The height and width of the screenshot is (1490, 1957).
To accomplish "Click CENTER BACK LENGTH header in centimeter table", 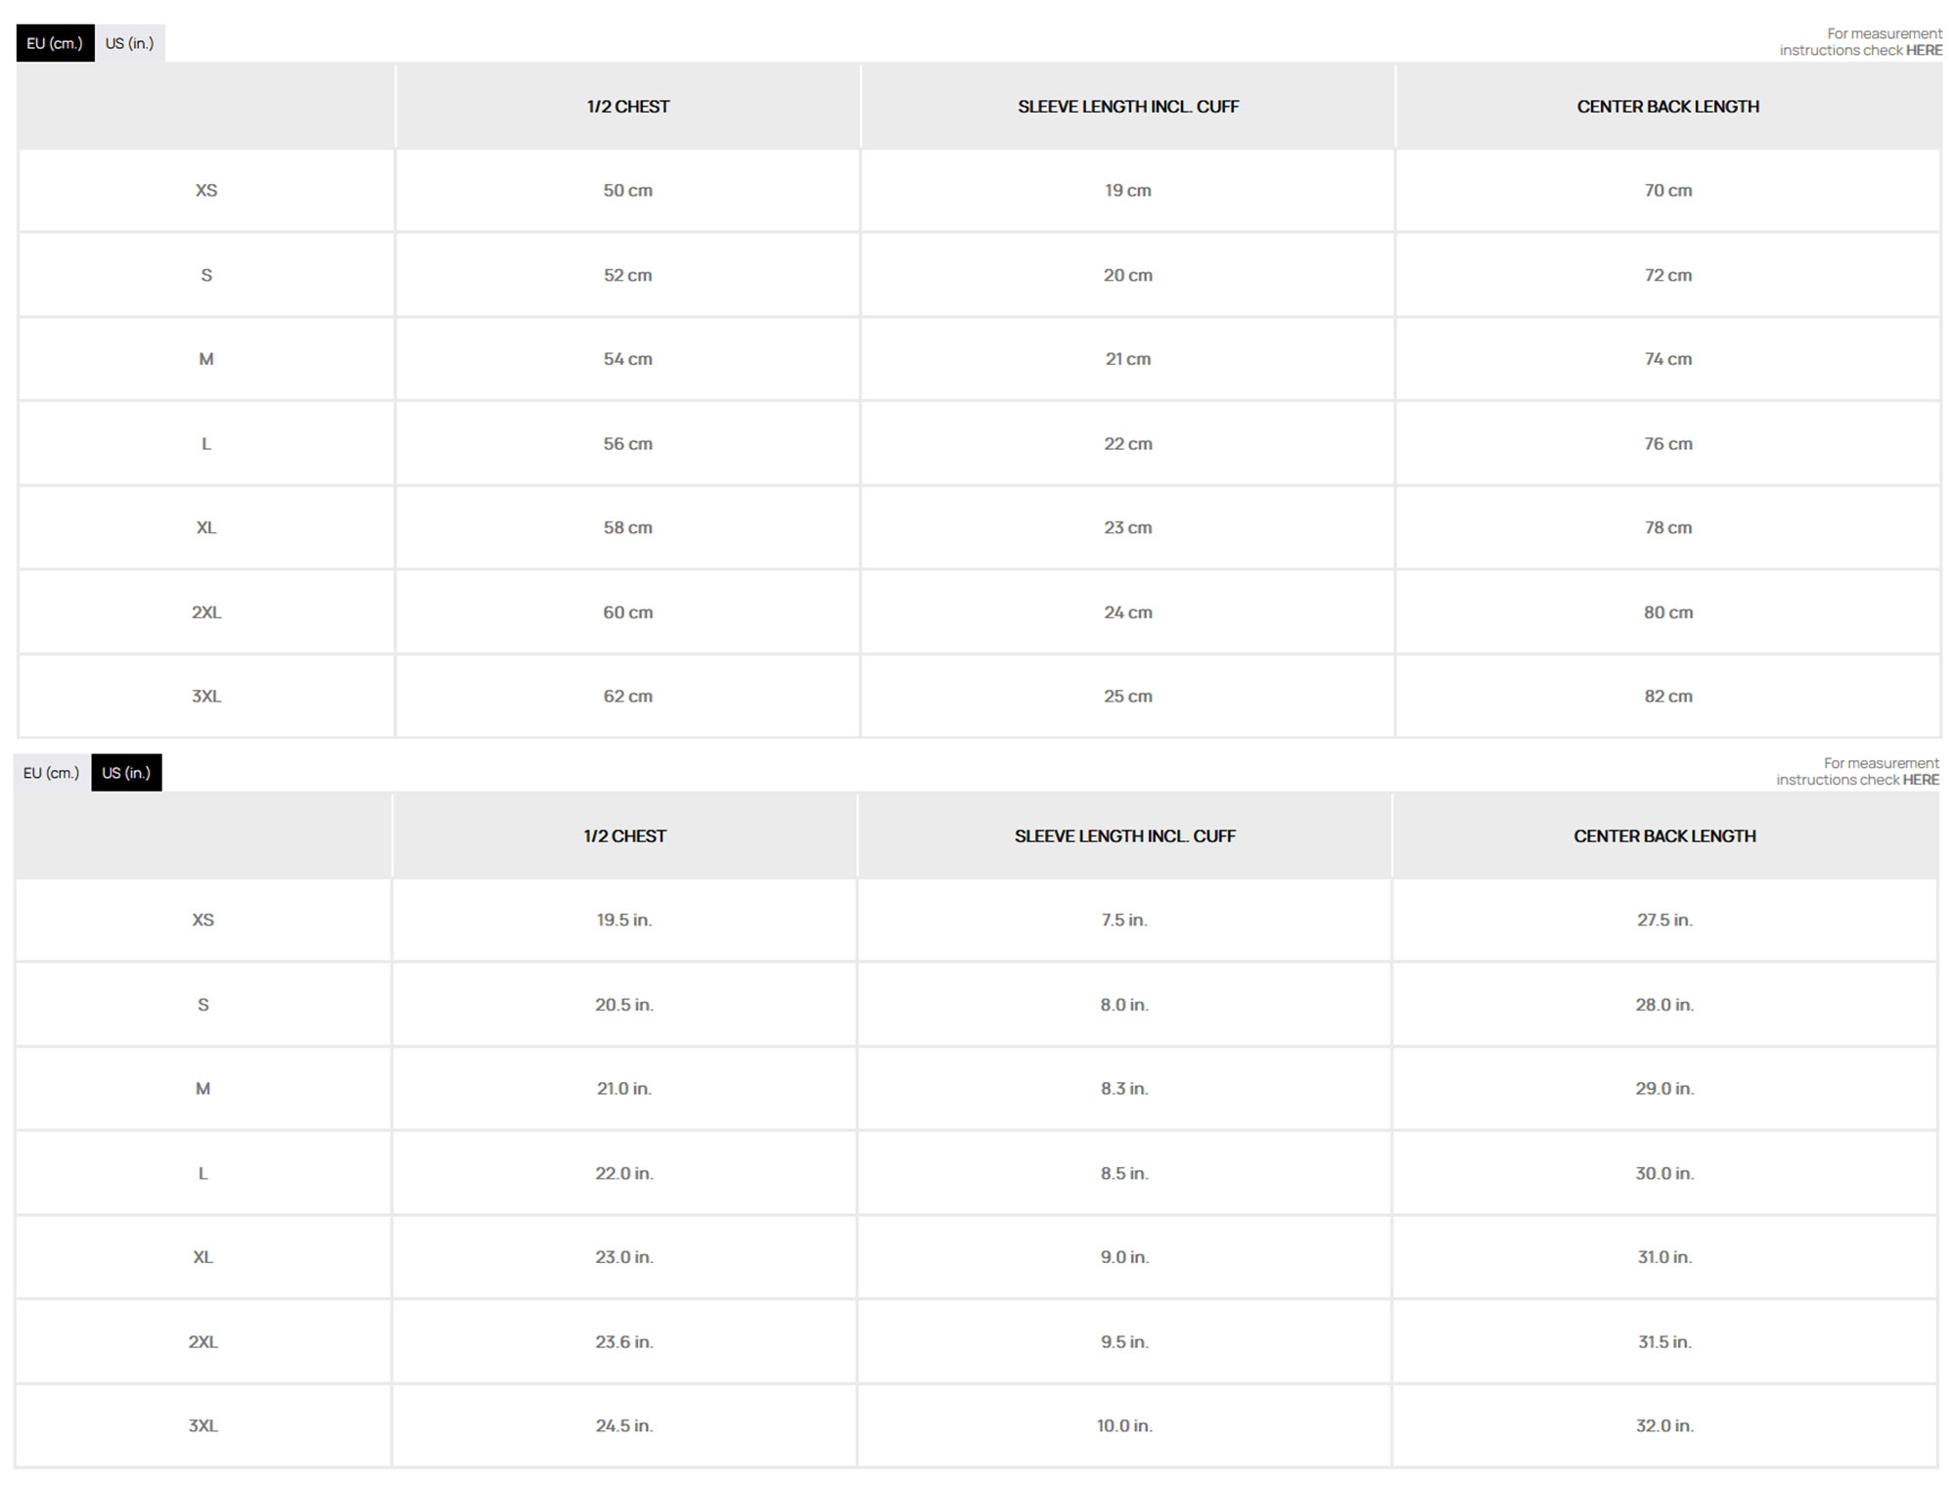I will 1667,107.
